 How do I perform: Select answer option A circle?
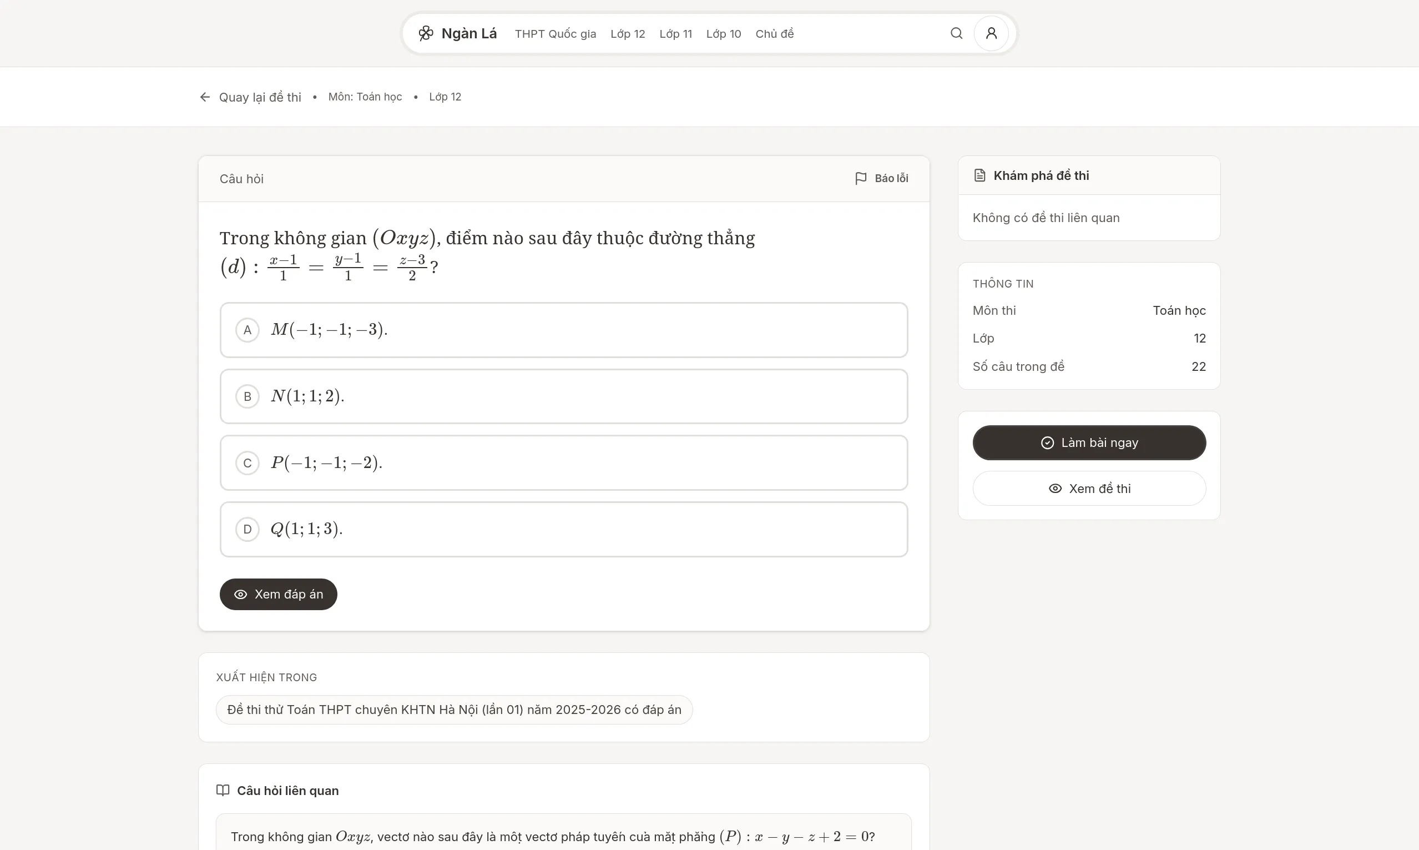point(248,330)
